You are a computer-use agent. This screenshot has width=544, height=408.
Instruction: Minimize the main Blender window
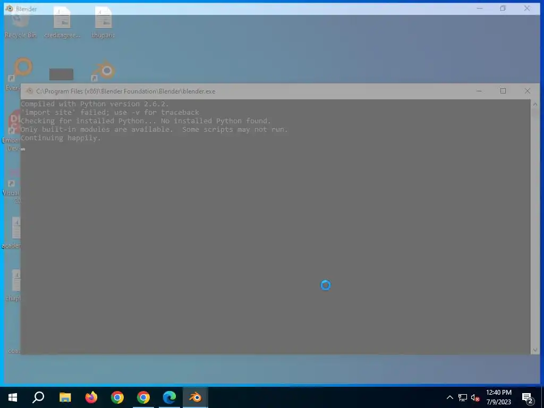480,8
